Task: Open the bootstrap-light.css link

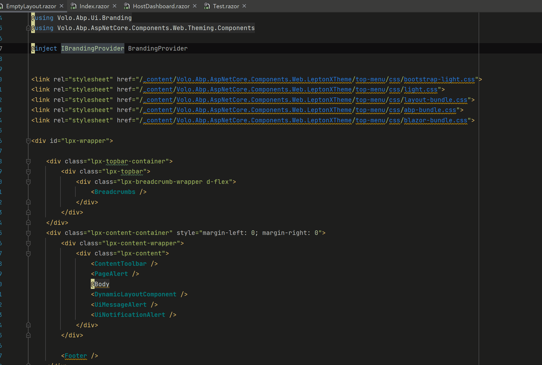Action: click(x=439, y=79)
